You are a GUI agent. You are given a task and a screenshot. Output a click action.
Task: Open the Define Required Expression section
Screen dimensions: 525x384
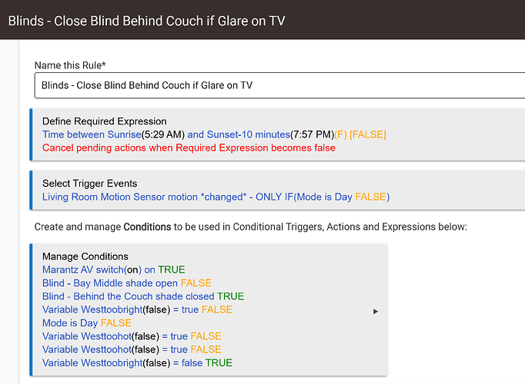click(x=105, y=121)
